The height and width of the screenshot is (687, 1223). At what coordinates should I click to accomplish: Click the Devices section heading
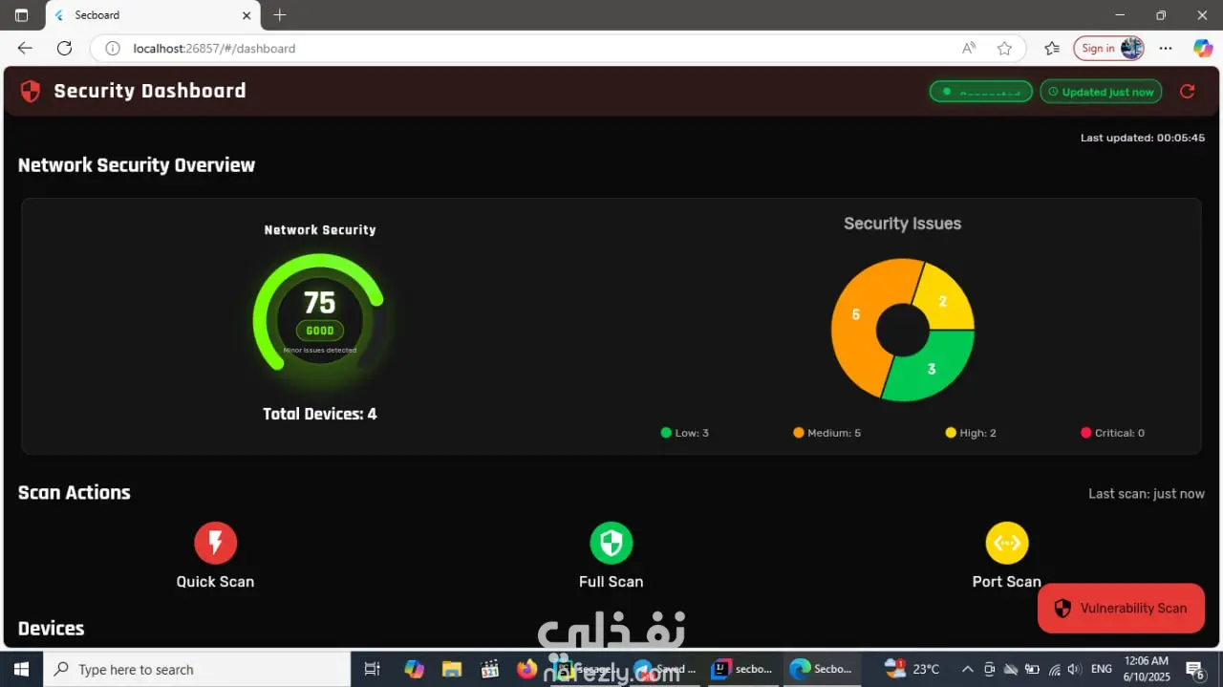(x=51, y=629)
